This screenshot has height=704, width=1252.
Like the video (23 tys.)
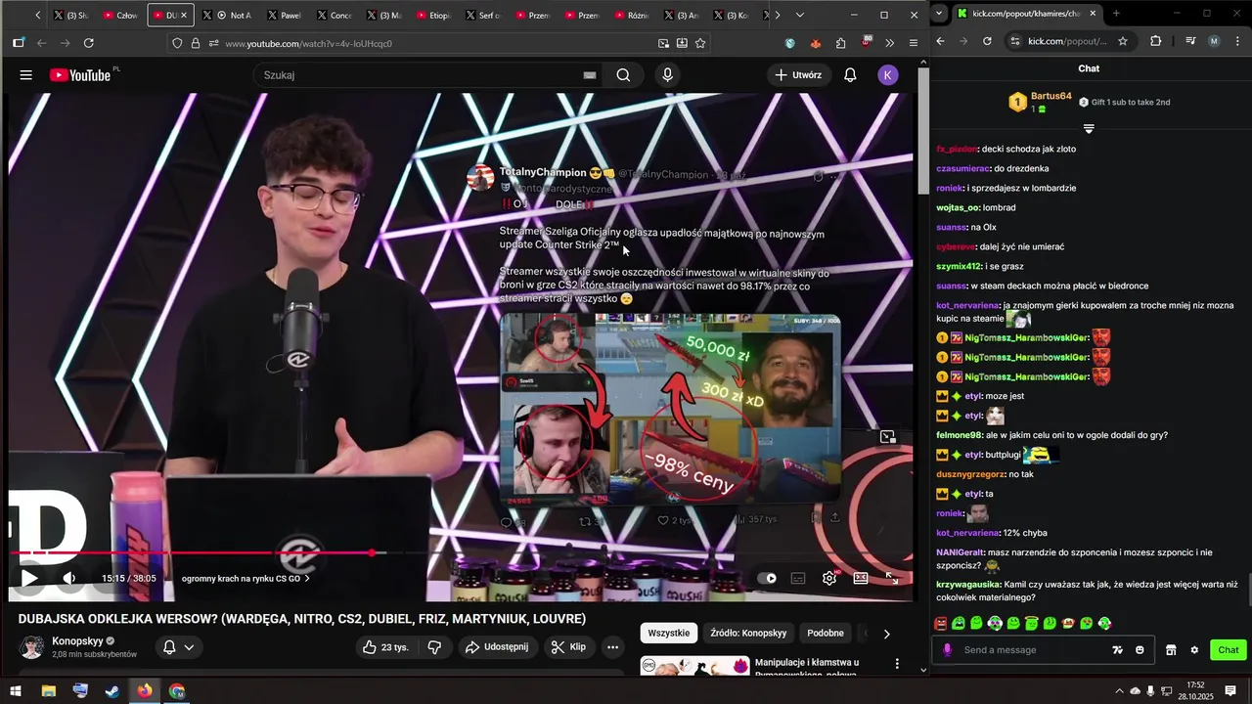(386, 647)
